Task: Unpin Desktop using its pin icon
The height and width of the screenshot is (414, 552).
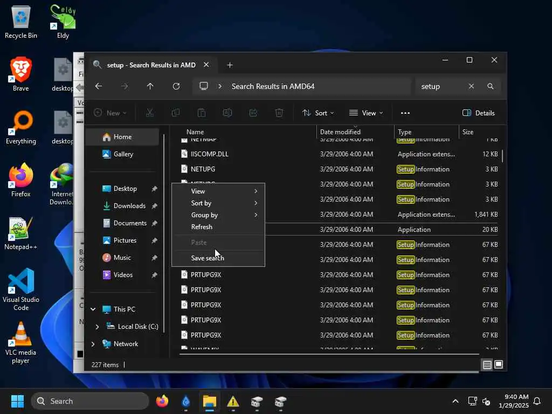Action: (x=154, y=189)
